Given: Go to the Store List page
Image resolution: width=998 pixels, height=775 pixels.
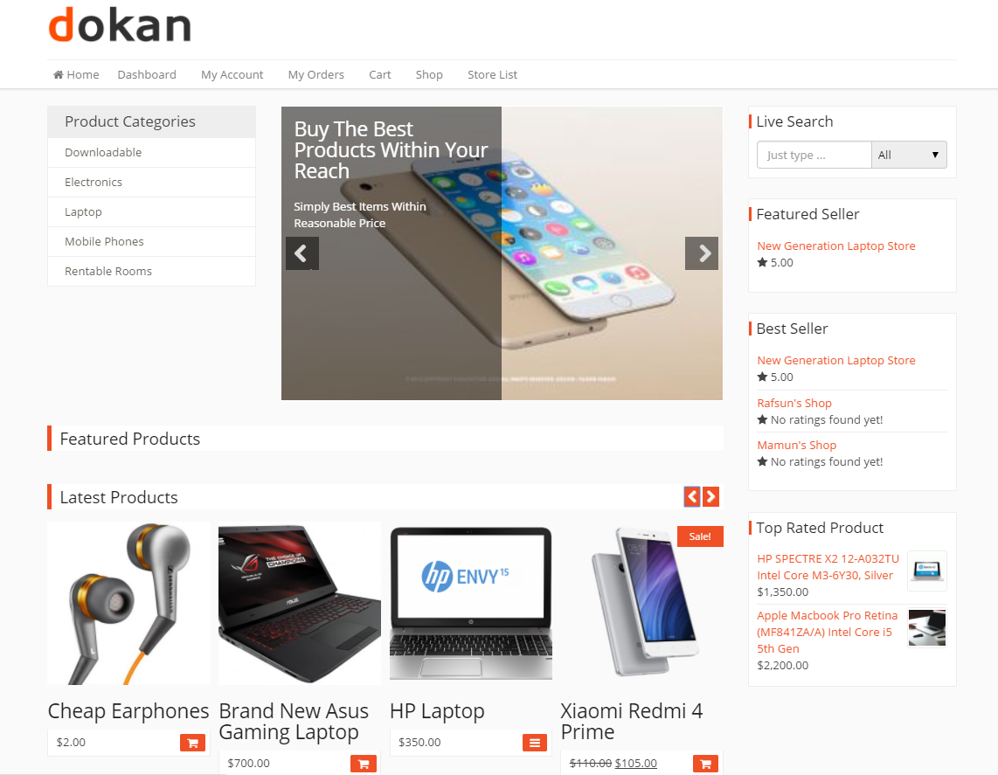Looking at the screenshot, I should 492,74.
